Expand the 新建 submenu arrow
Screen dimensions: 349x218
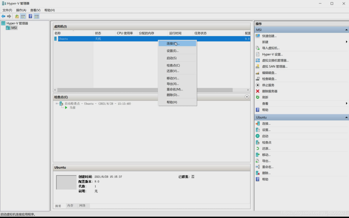coord(347,42)
